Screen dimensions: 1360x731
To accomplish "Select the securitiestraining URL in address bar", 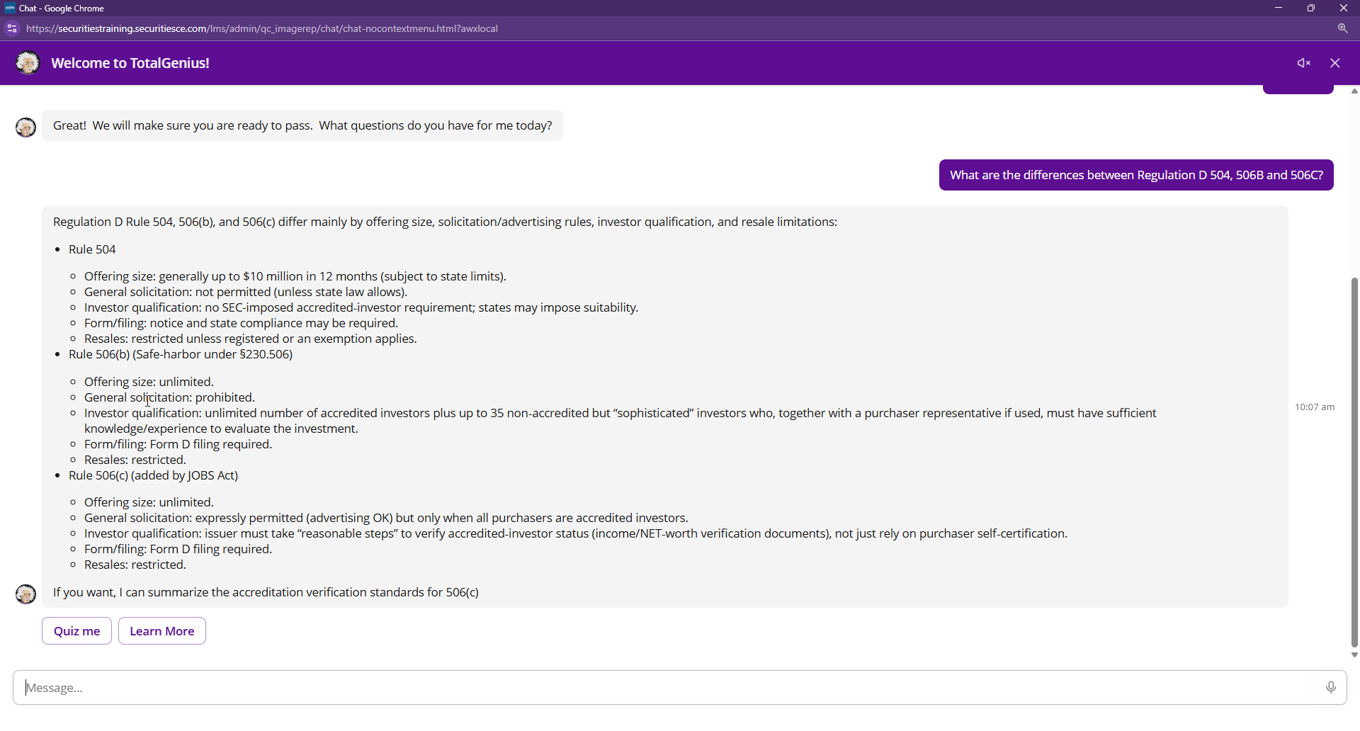I will pyautogui.click(x=262, y=29).
